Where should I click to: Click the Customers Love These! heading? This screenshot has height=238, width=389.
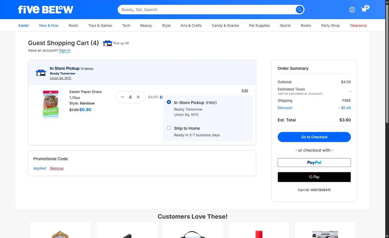point(193,216)
